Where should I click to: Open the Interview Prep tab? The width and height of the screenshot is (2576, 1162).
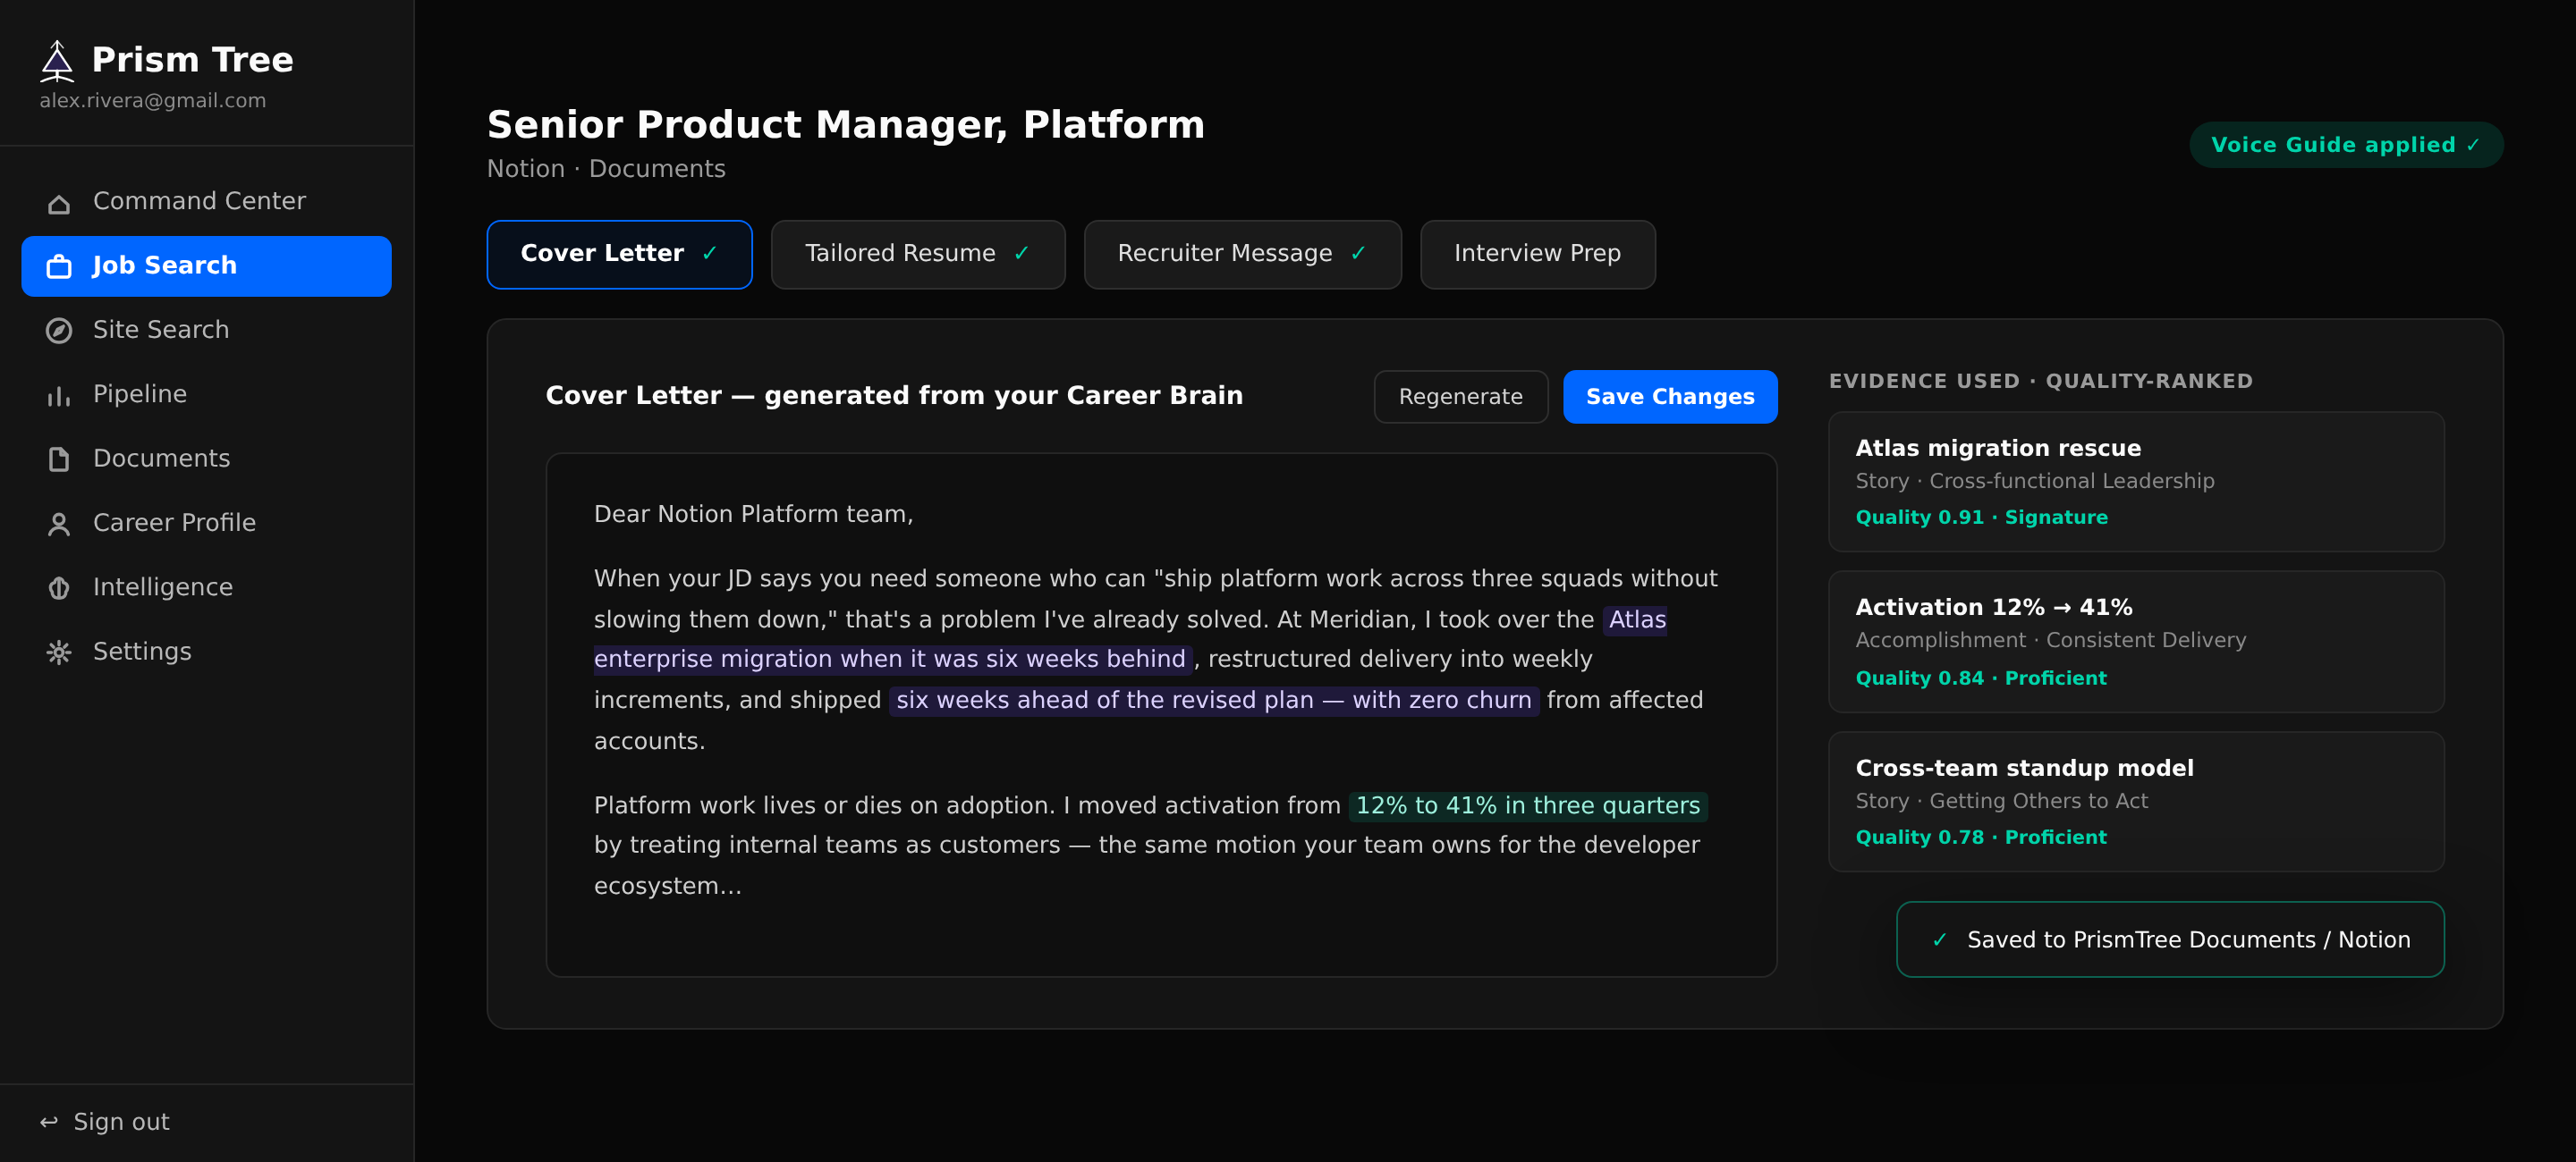coord(1537,254)
